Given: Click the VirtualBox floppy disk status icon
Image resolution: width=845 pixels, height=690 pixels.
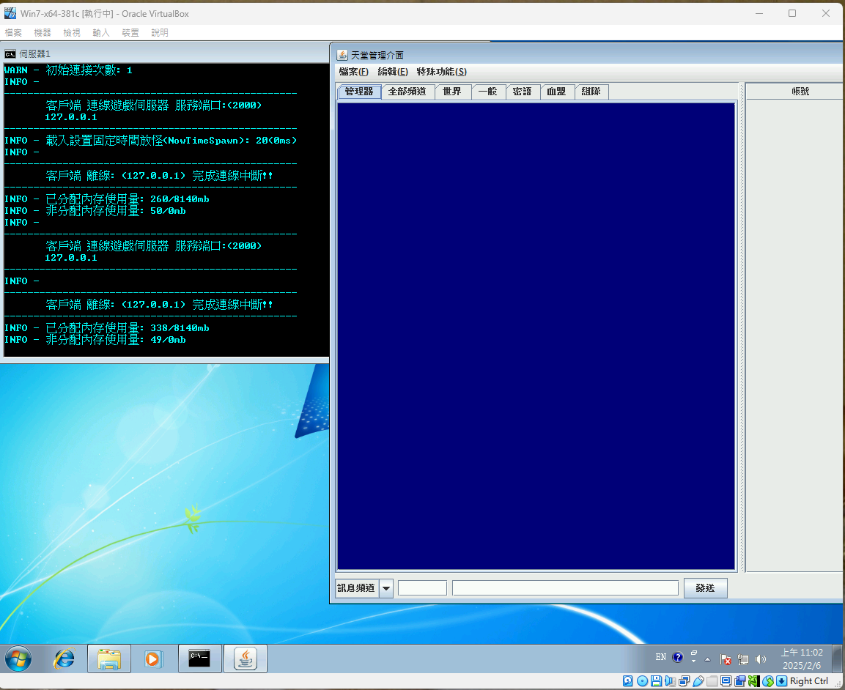Looking at the screenshot, I should pos(656,680).
